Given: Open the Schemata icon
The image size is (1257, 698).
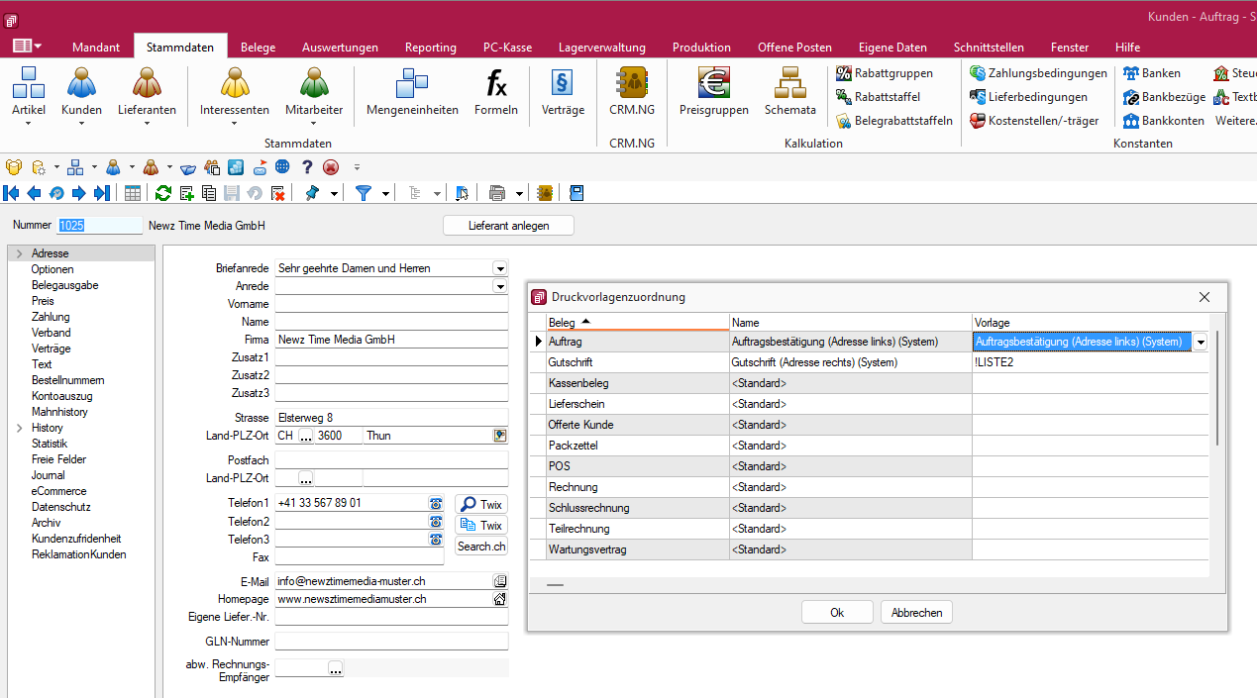Looking at the screenshot, I should click(790, 94).
